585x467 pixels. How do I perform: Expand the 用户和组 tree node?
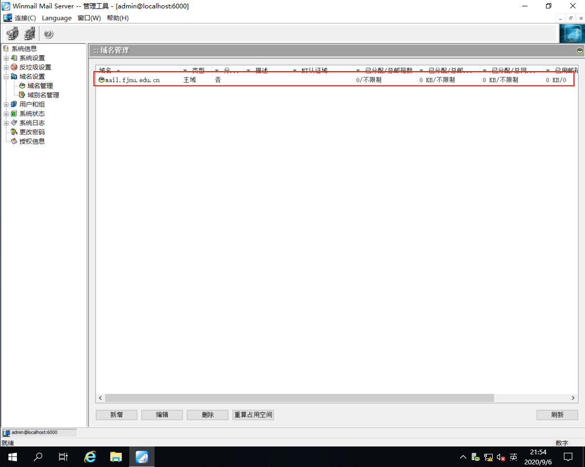point(6,105)
